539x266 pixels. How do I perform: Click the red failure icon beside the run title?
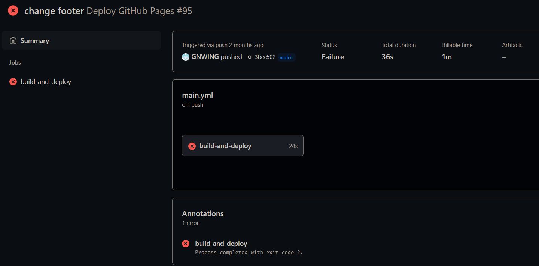pos(13,10)
